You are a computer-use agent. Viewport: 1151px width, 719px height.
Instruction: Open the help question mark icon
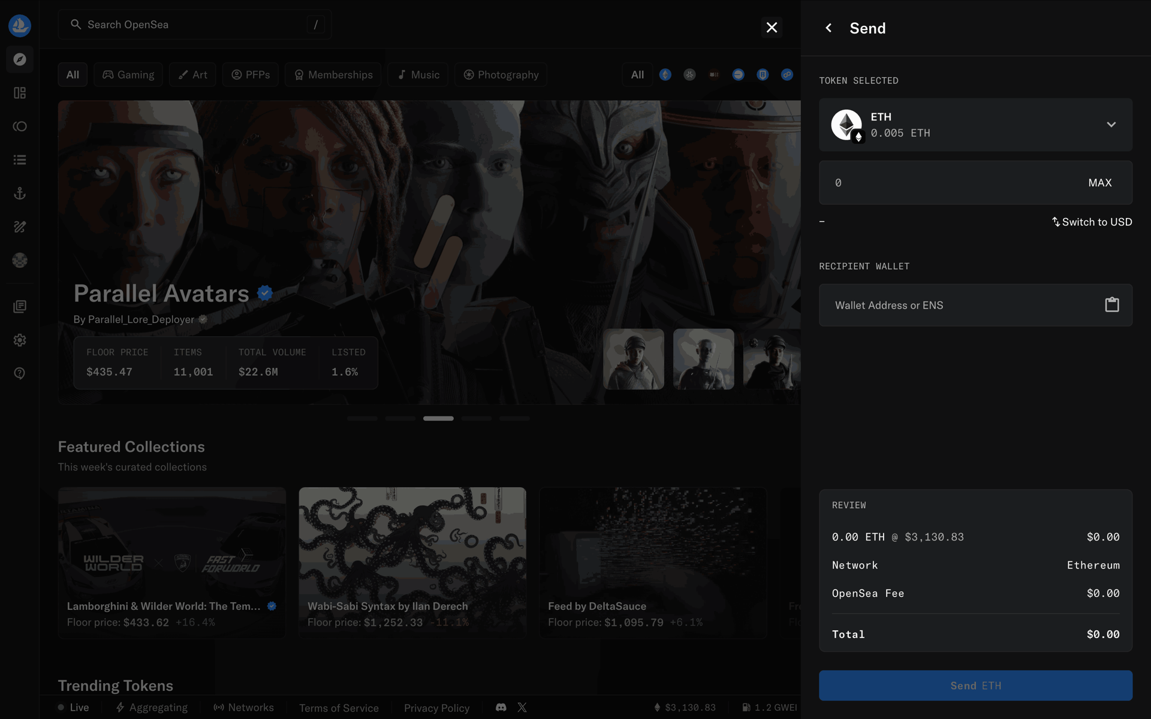pyautogui.click(x=20, y=374)
